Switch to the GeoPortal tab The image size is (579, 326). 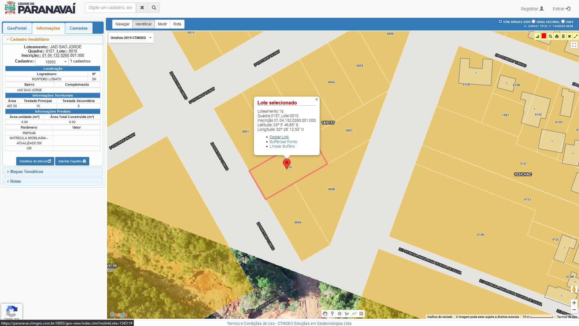(x=17, y=28)
